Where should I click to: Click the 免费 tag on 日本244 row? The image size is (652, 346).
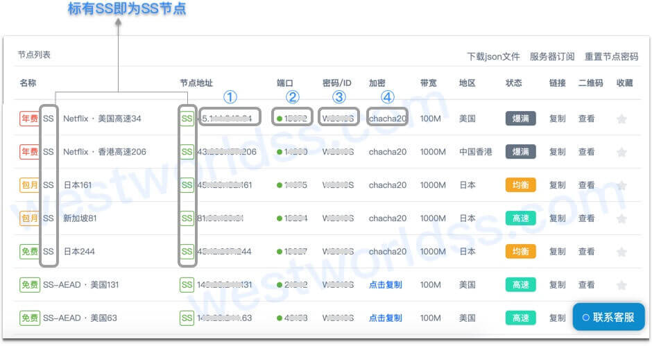pyautogui.click(x=29, y=252)
